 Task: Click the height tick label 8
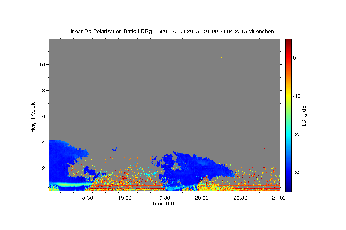[43, 91]
